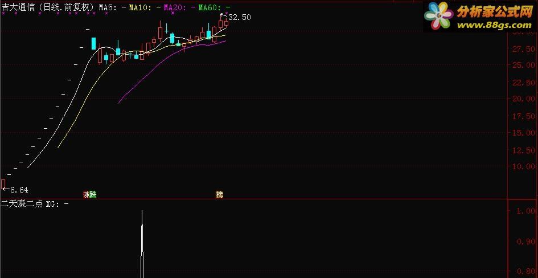Viewport: 538px width, 278px height.
Task: Click the 10.00 price axis label
Action: (x=524, y=166)
